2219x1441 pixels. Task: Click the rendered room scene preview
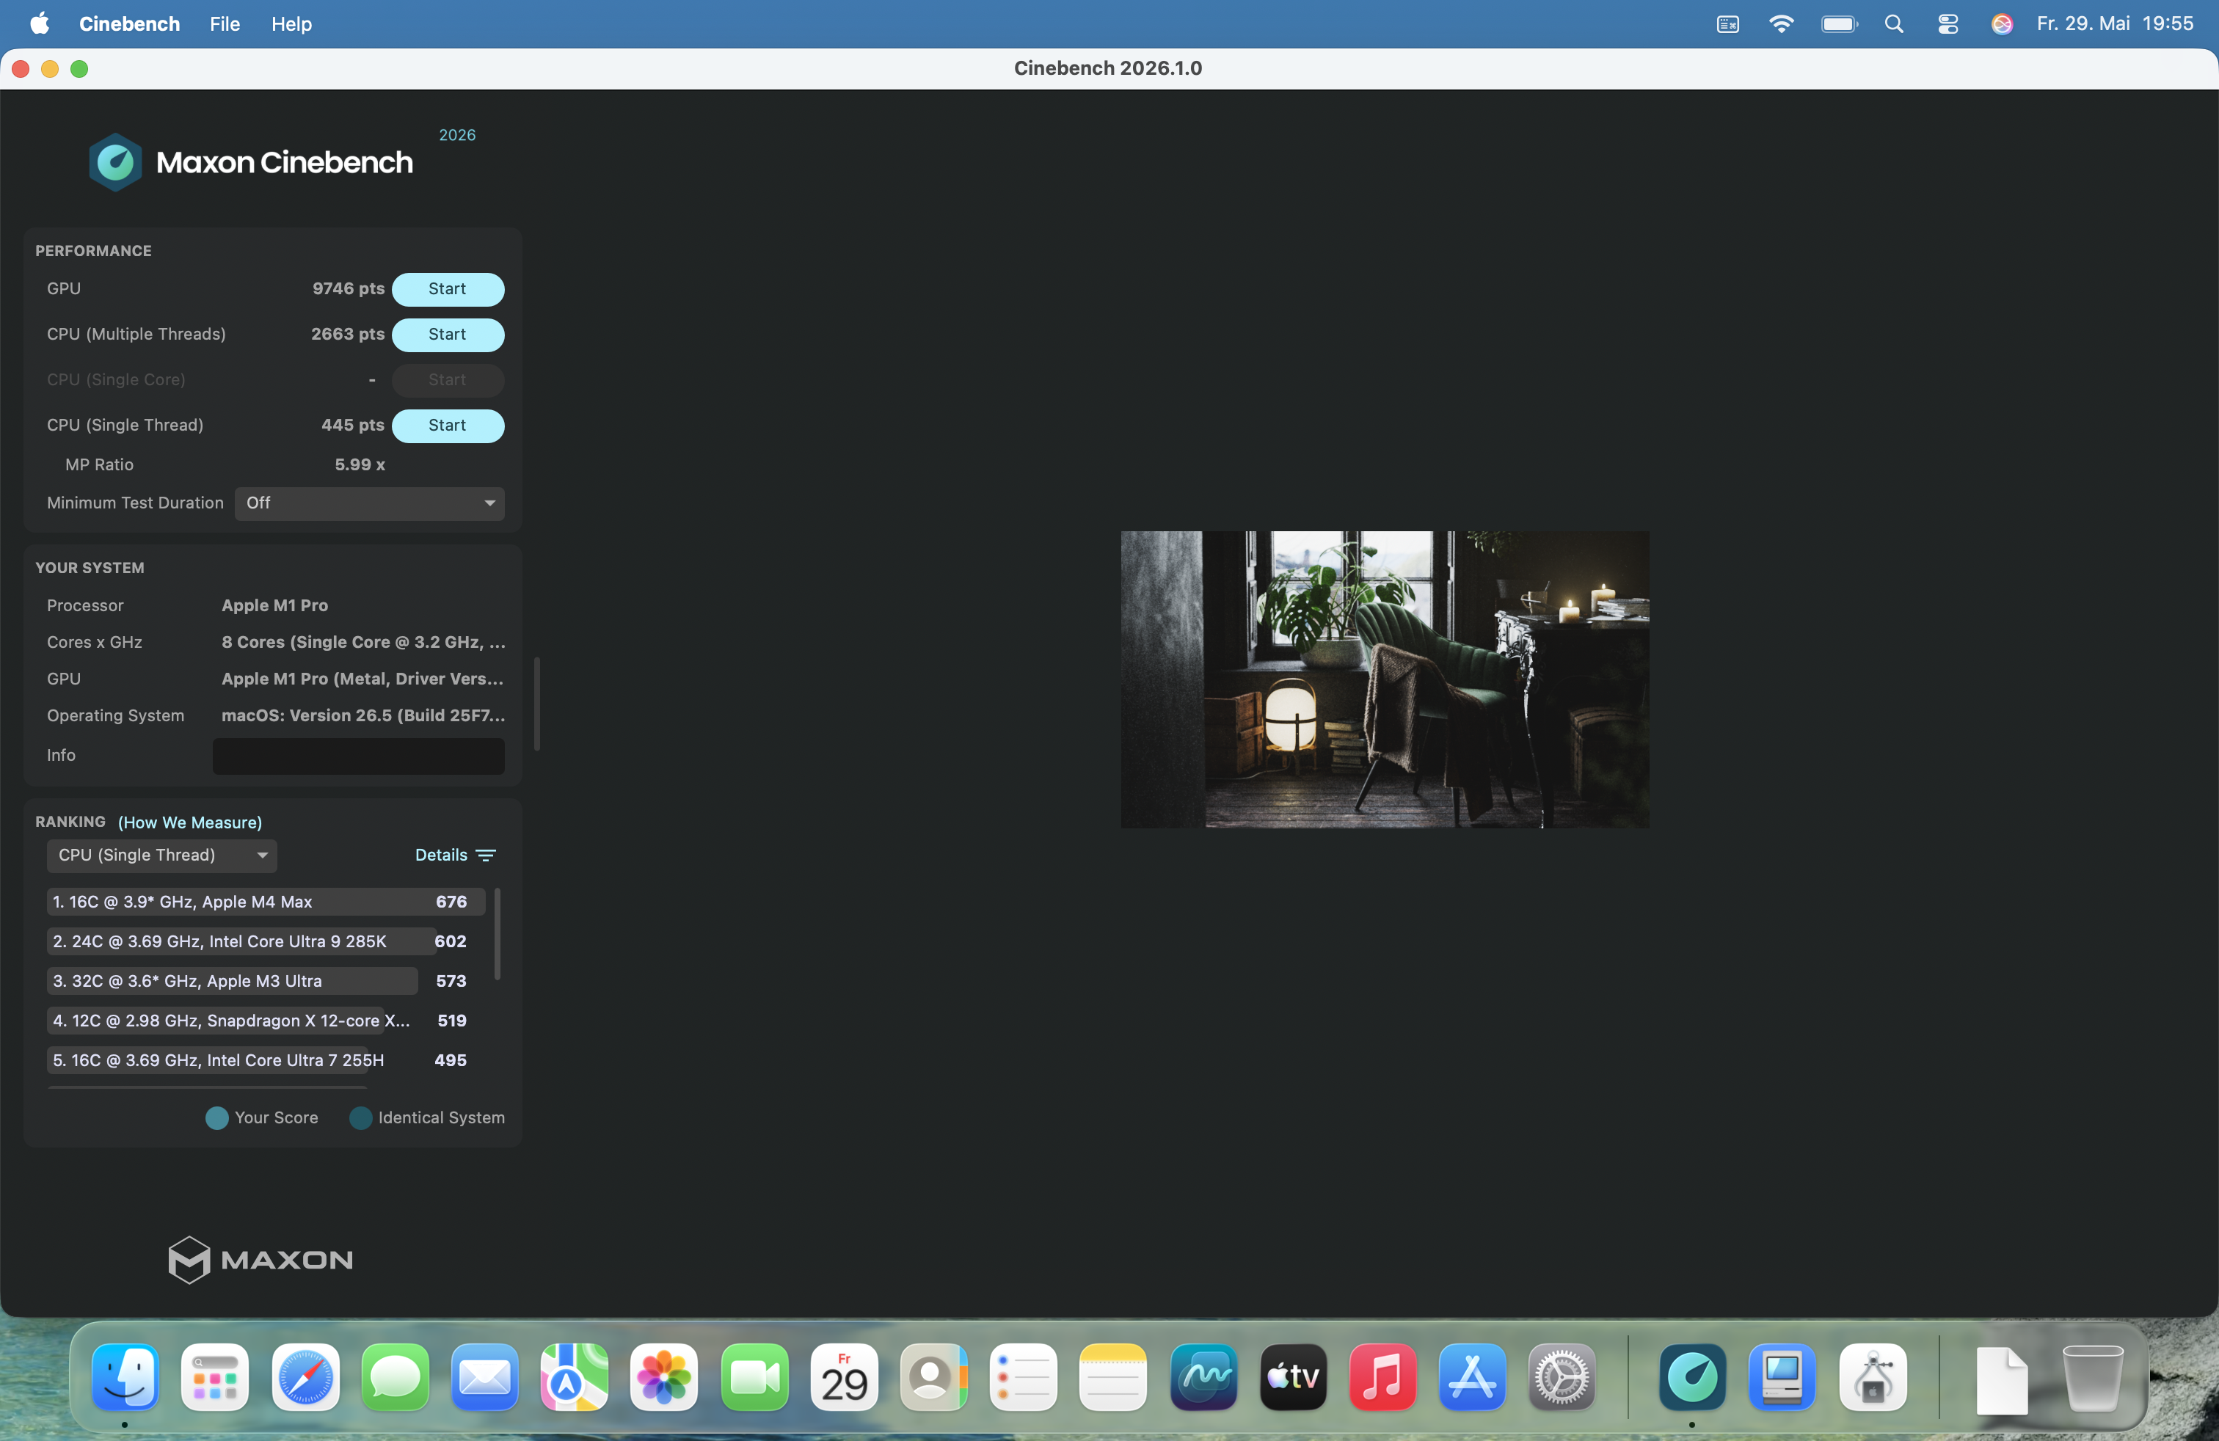pos(1385,679)
